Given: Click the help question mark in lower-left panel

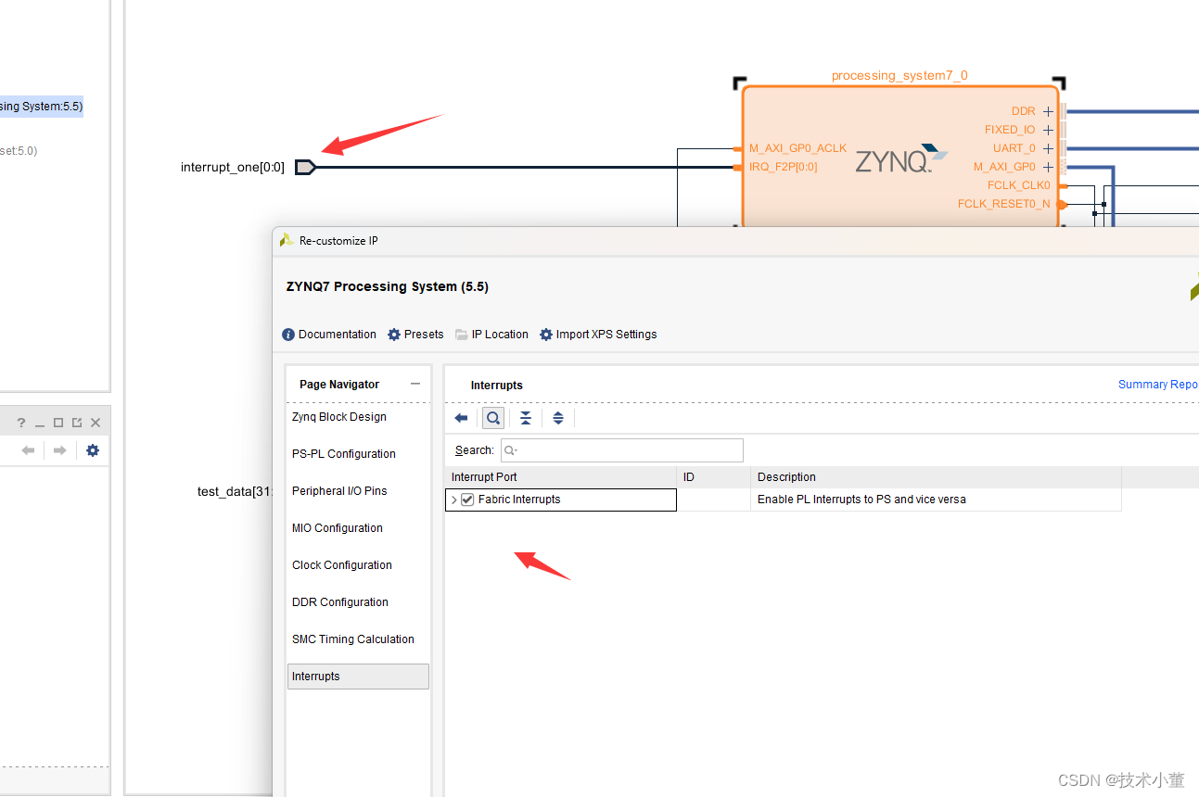Looking at the screenshot, I should [21, 423].
